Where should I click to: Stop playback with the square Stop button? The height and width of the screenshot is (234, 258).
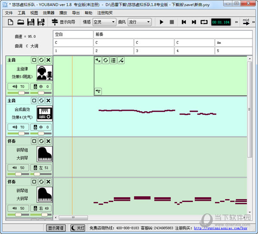[x=172, y=22]
